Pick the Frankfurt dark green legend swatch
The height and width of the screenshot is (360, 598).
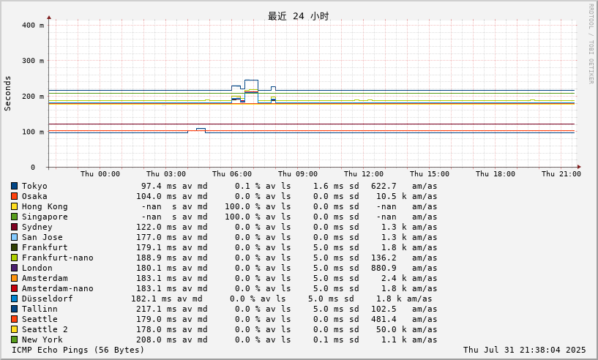[14, 248]
